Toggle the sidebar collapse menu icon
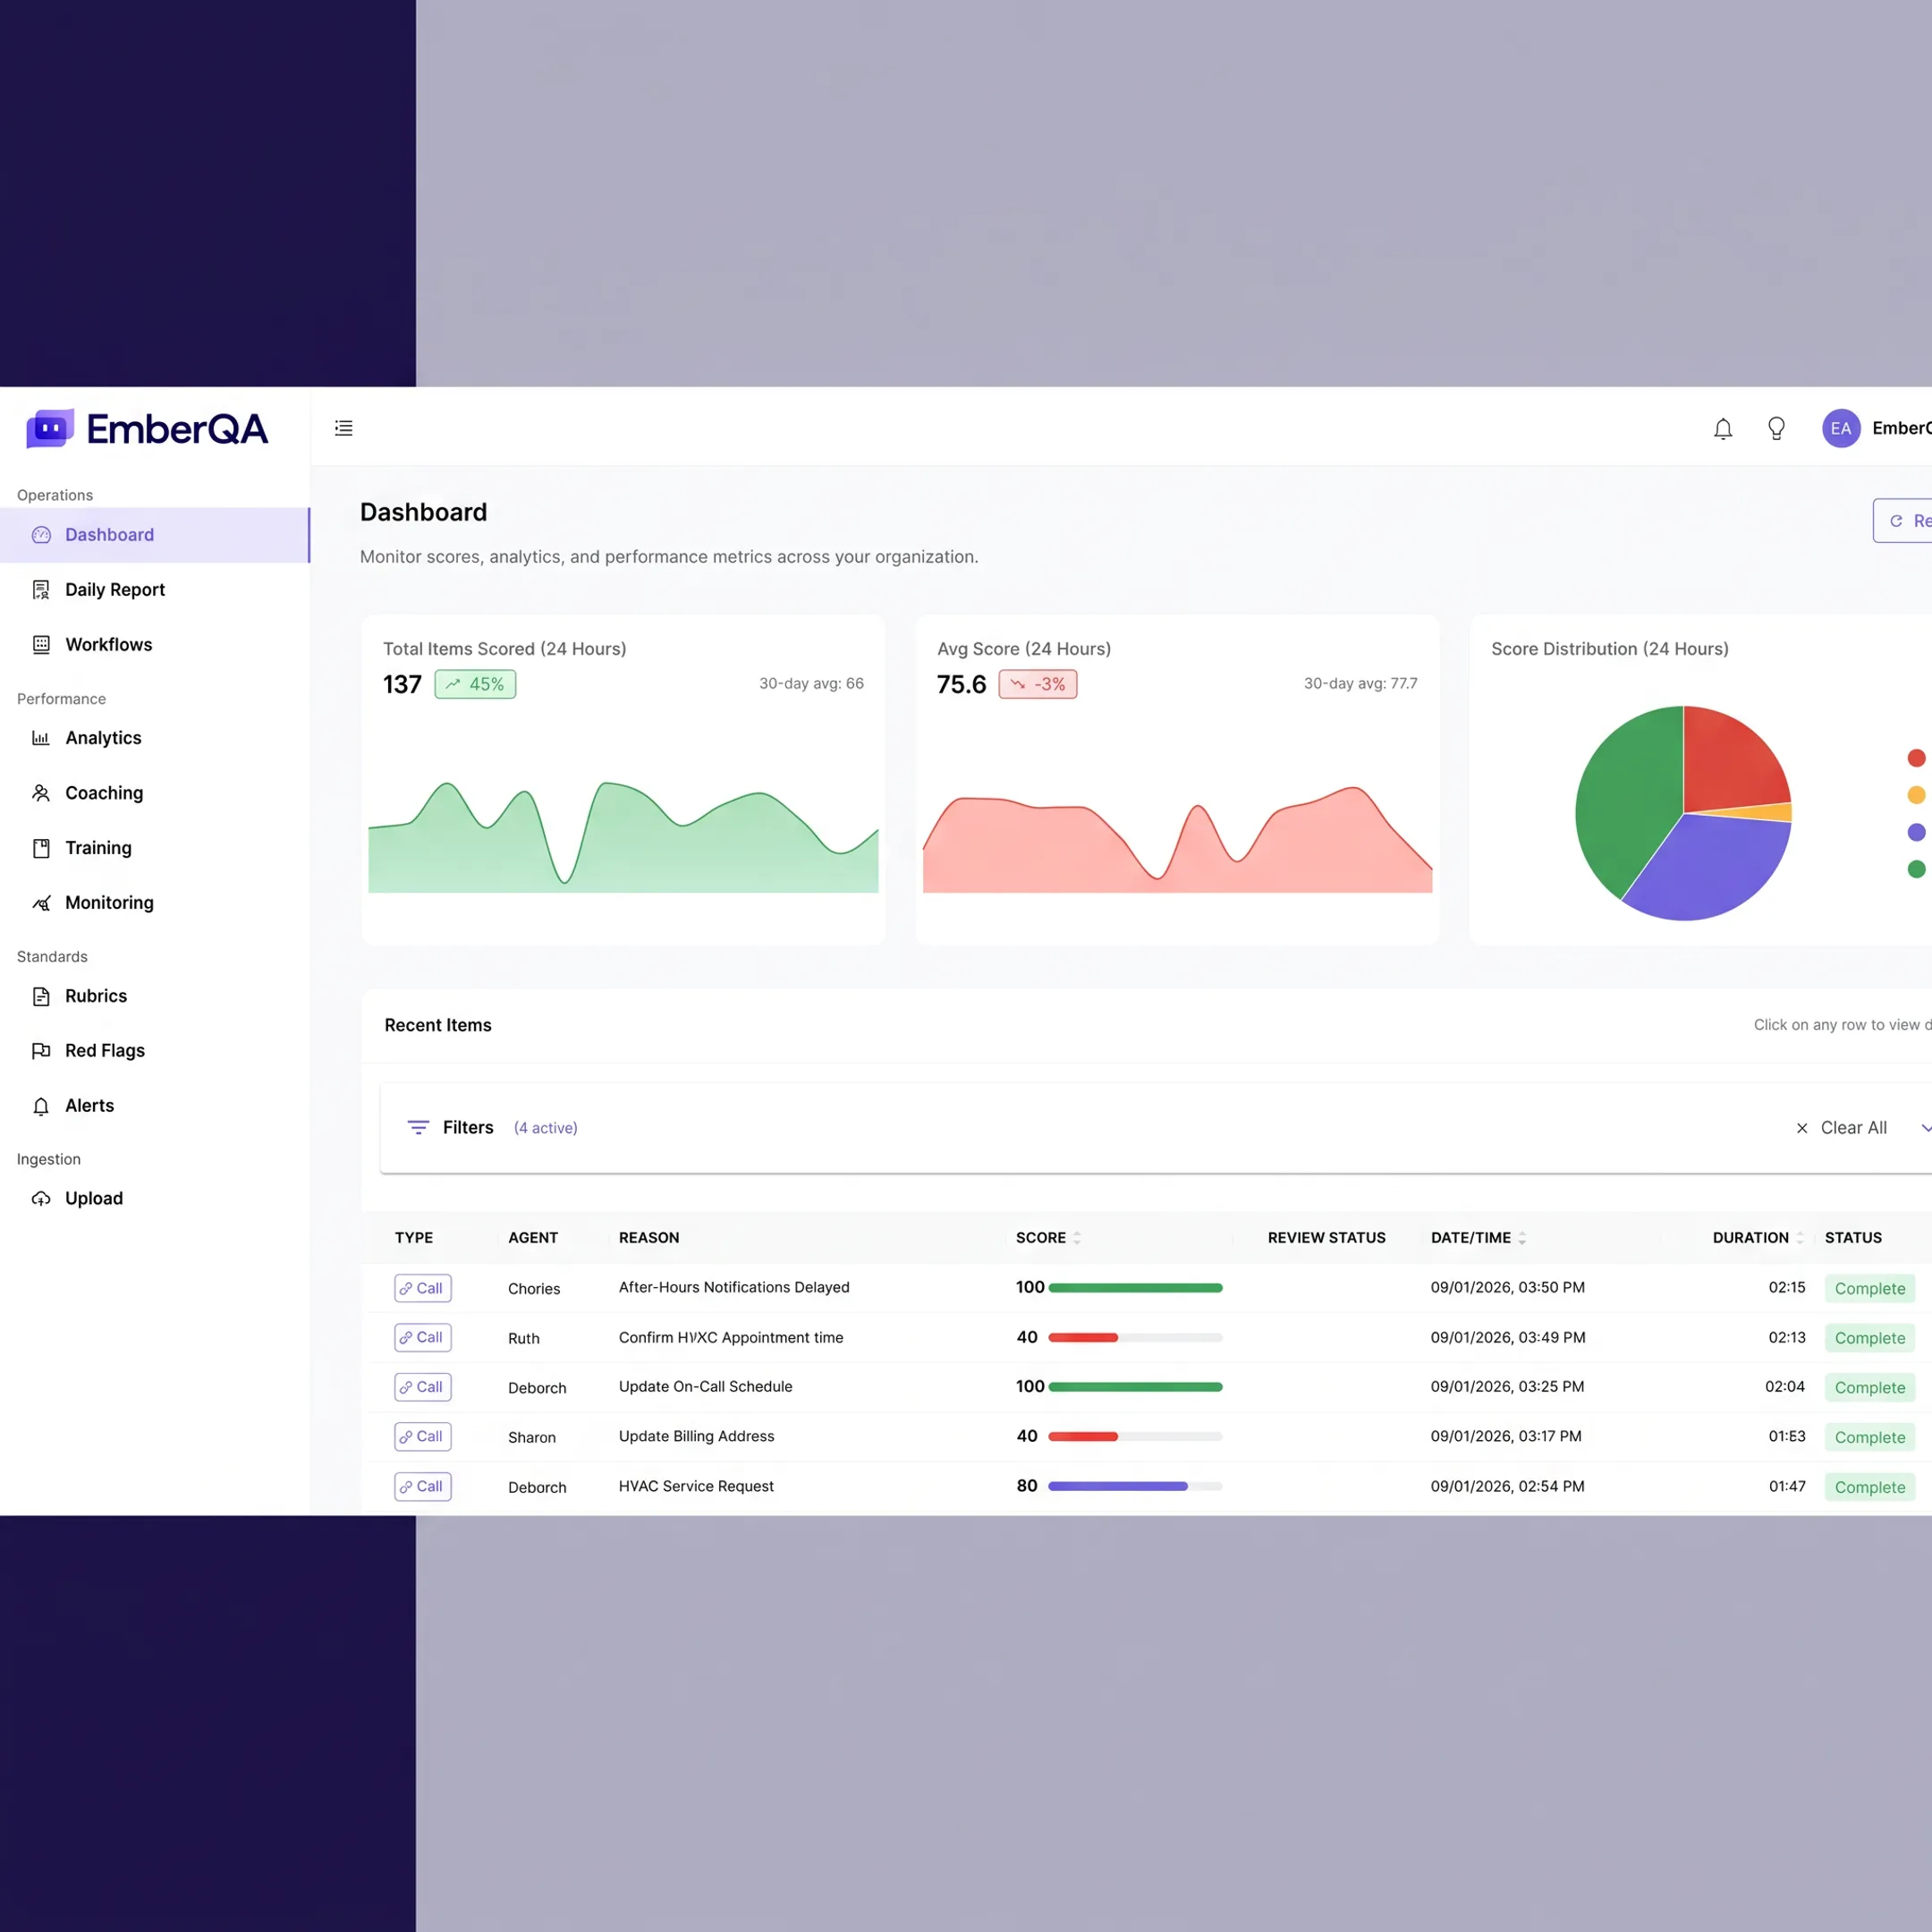This screenshot has height=1932, width=1932. tap(344, 428)
